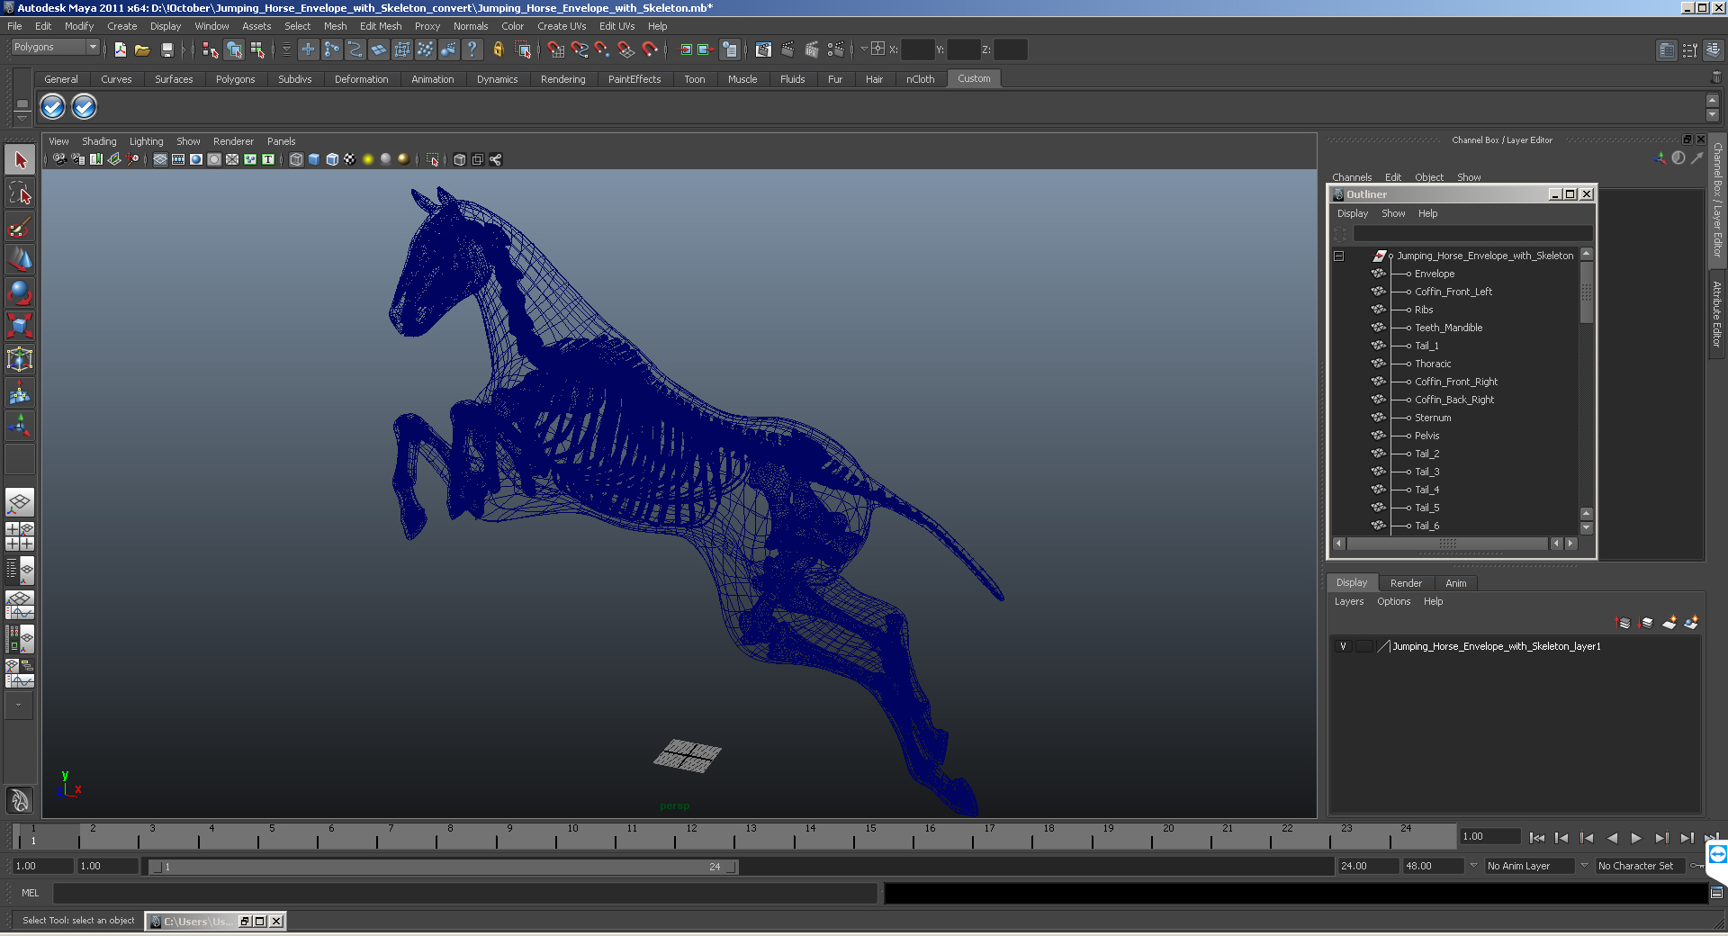This screenshot has width=1728, height=936.
Task: Open the Create UVs menu
Action: pyautogui.click(x=562, y=26)
